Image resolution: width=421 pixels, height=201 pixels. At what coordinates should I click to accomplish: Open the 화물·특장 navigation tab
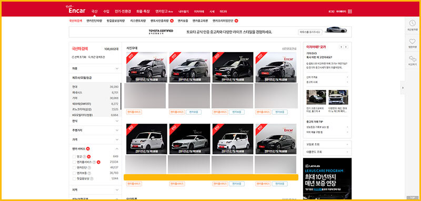pos(143,12)
